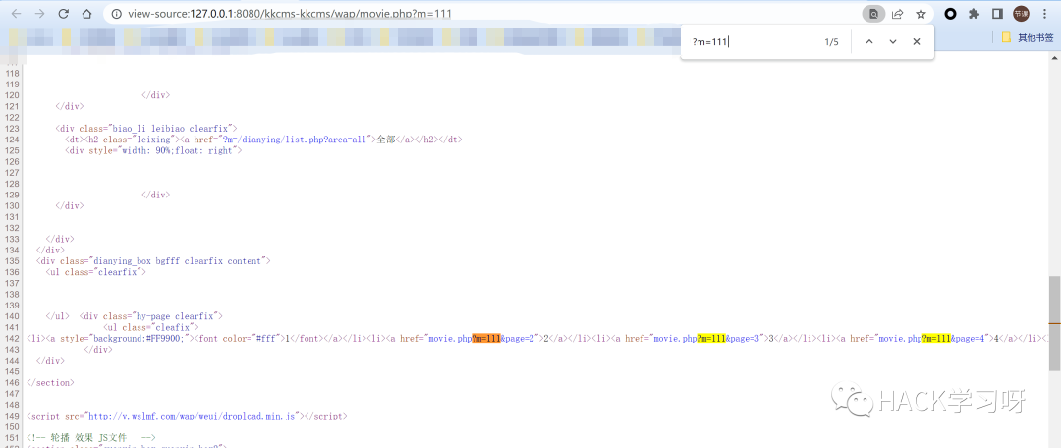Jump to next find result
This screenshot has height=448, width=1061.
click(893, 42)
